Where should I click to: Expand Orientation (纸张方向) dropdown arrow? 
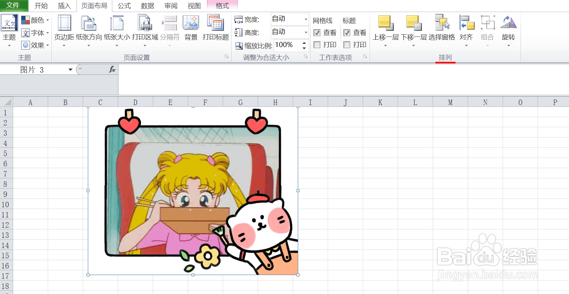coord(89,46)
